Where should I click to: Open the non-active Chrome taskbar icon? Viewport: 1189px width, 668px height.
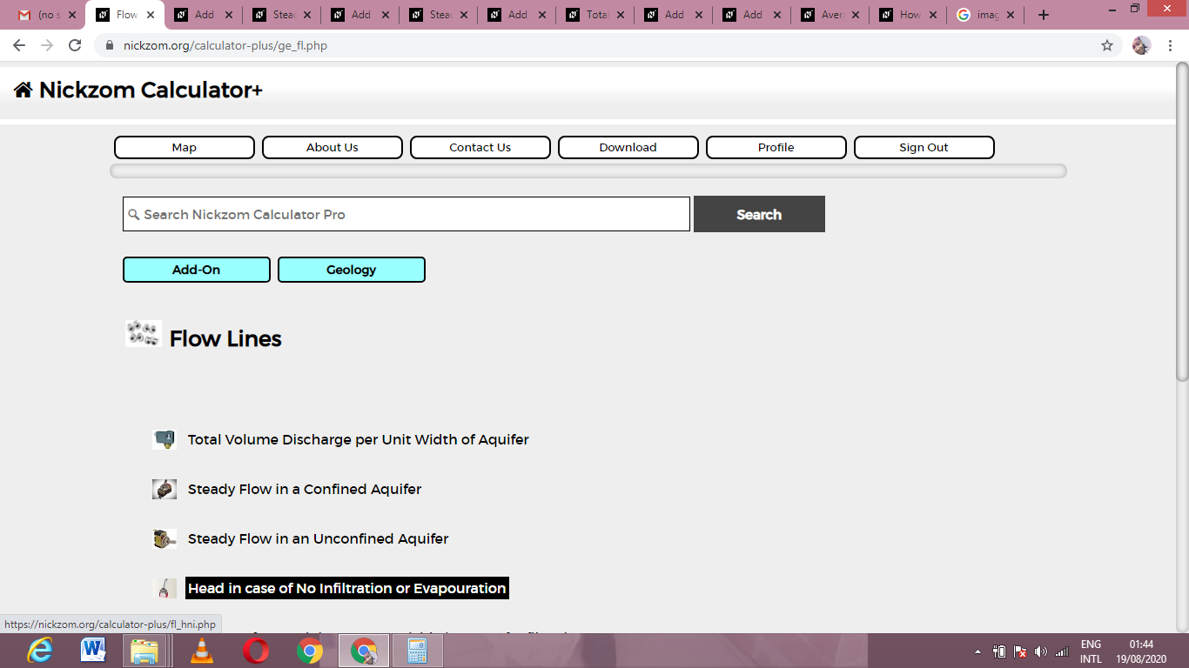(310, 651)
